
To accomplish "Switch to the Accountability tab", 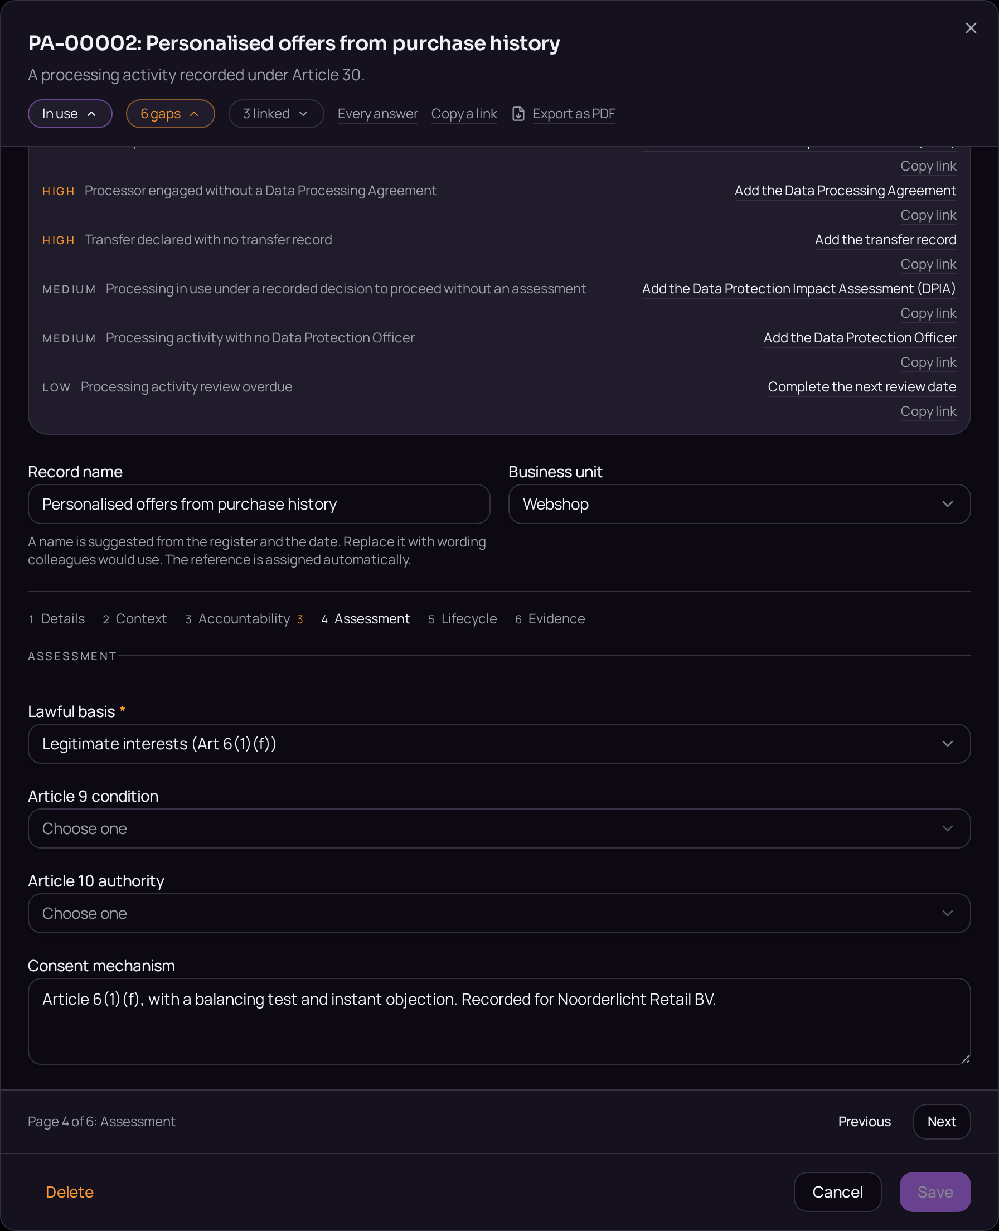I will [244, 619].
